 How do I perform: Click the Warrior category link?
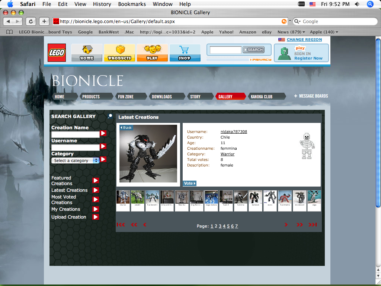227,154
